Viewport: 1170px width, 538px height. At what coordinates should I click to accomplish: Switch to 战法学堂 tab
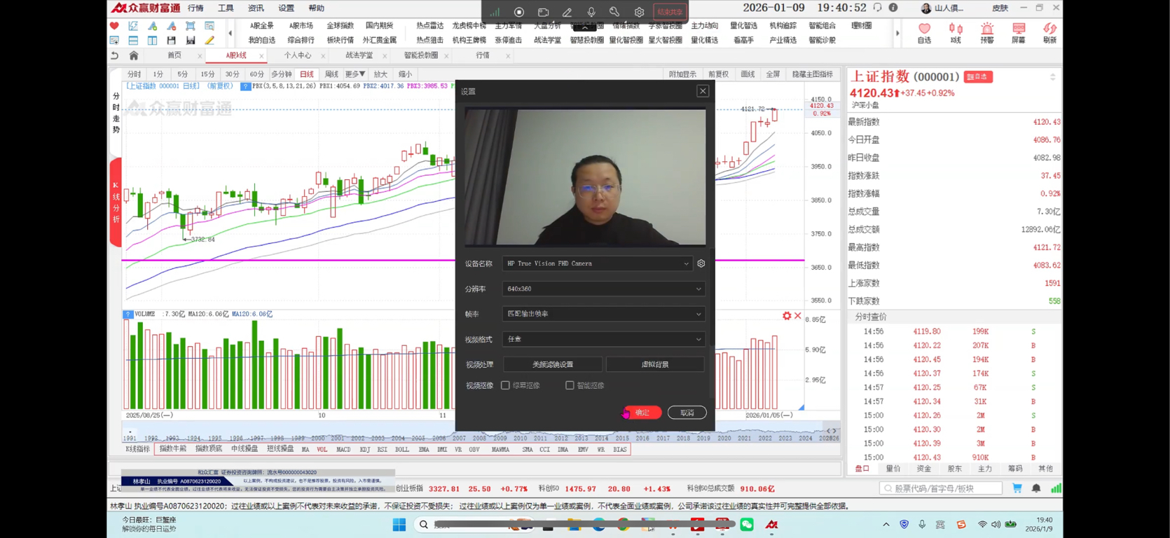pos(359,55)
